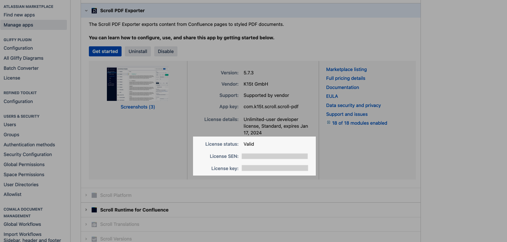This screenshot has width=507, height=242.
Task: Disable the Scroll PDF Exporter app
Action: coord(166,52)
